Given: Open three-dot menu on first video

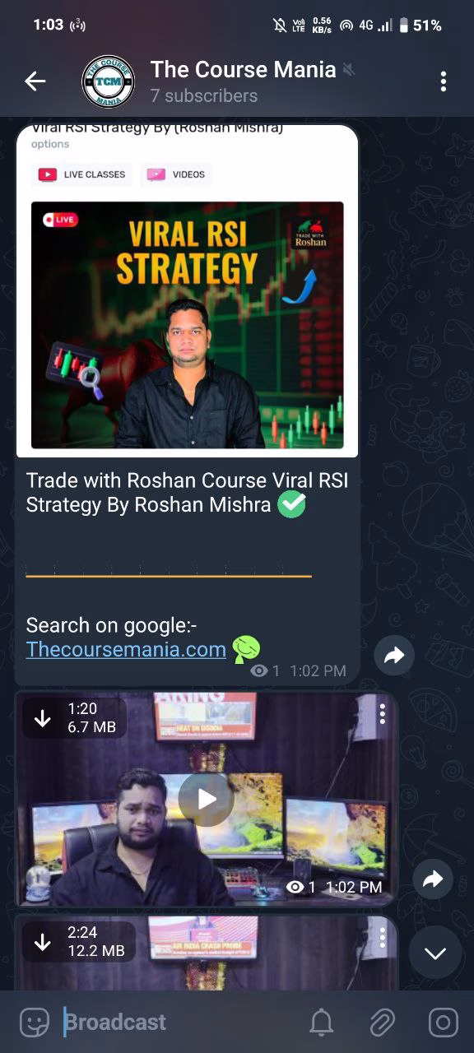Looking at the screenshot, I should 382,714.
